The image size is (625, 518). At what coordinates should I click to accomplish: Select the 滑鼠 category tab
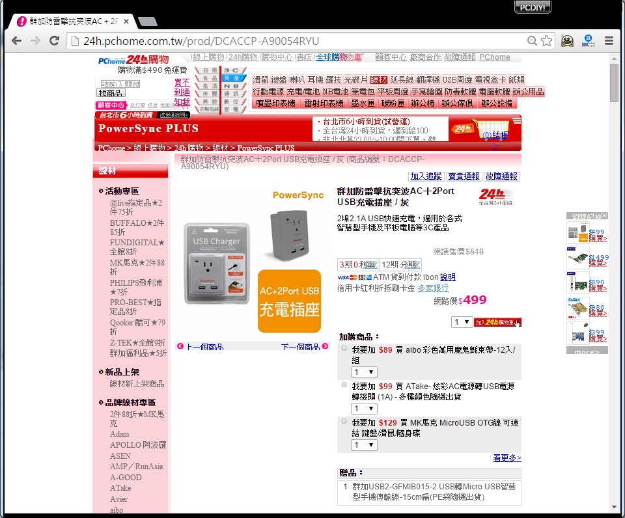tap(260, 79)
